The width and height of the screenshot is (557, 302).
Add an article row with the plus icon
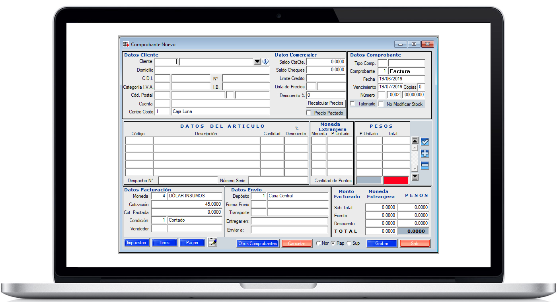pos(425,154)
